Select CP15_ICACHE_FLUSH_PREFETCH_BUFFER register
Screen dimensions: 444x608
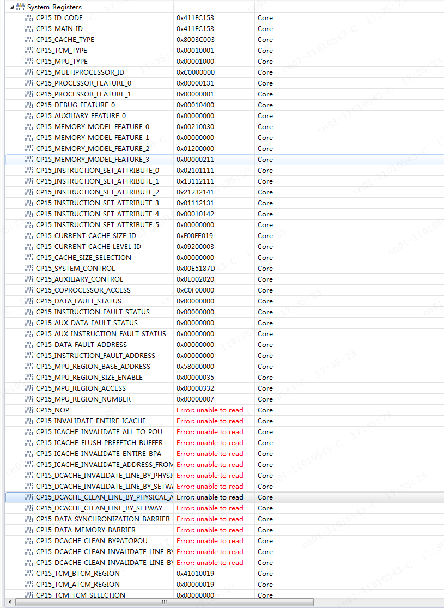pyautogui.click(x=99, y=442)
